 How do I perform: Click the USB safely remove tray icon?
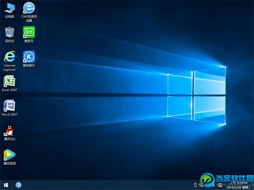tap(195, 185)
